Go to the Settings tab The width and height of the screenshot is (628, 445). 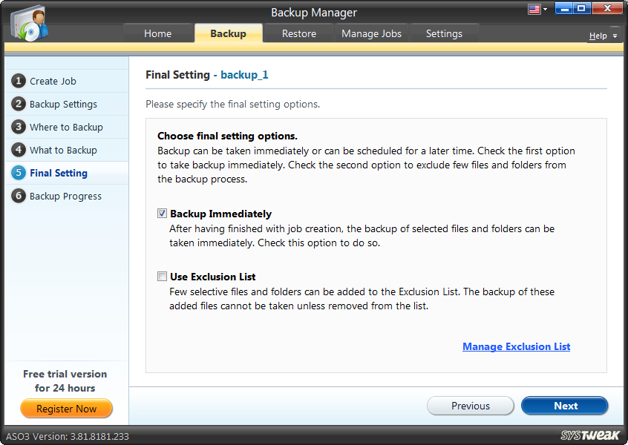click(444, 33)
